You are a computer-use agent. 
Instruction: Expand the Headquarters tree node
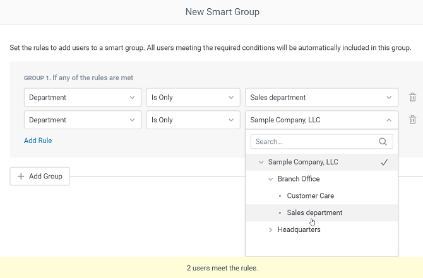[x=270, y=230]
